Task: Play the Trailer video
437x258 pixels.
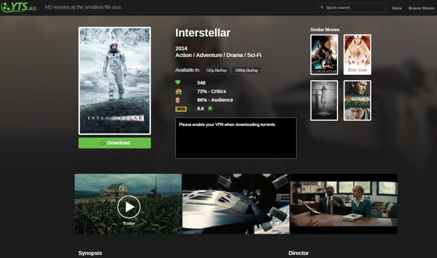Action: coord(128,206)
